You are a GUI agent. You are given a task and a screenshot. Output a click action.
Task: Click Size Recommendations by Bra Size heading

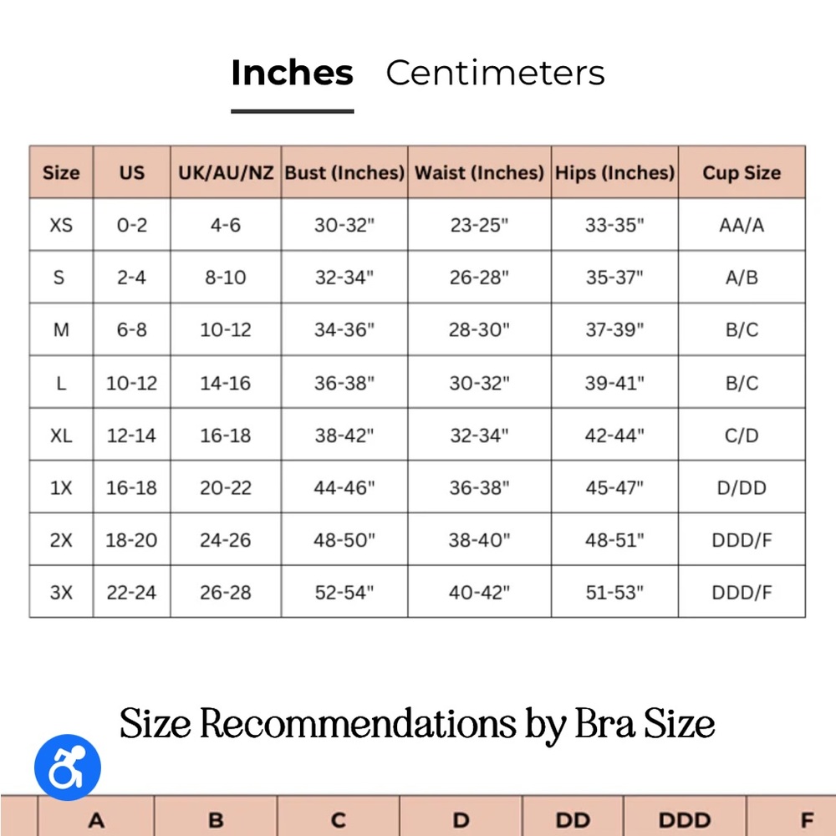(x=417, y=724)
